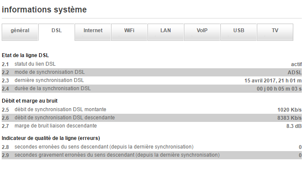
Task: Click the Etat de la ligne DSL heading
Action: coord(27,55)
